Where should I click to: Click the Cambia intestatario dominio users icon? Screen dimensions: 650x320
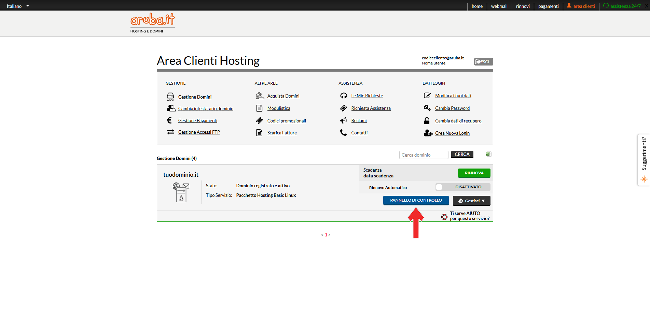pos(171,108)
